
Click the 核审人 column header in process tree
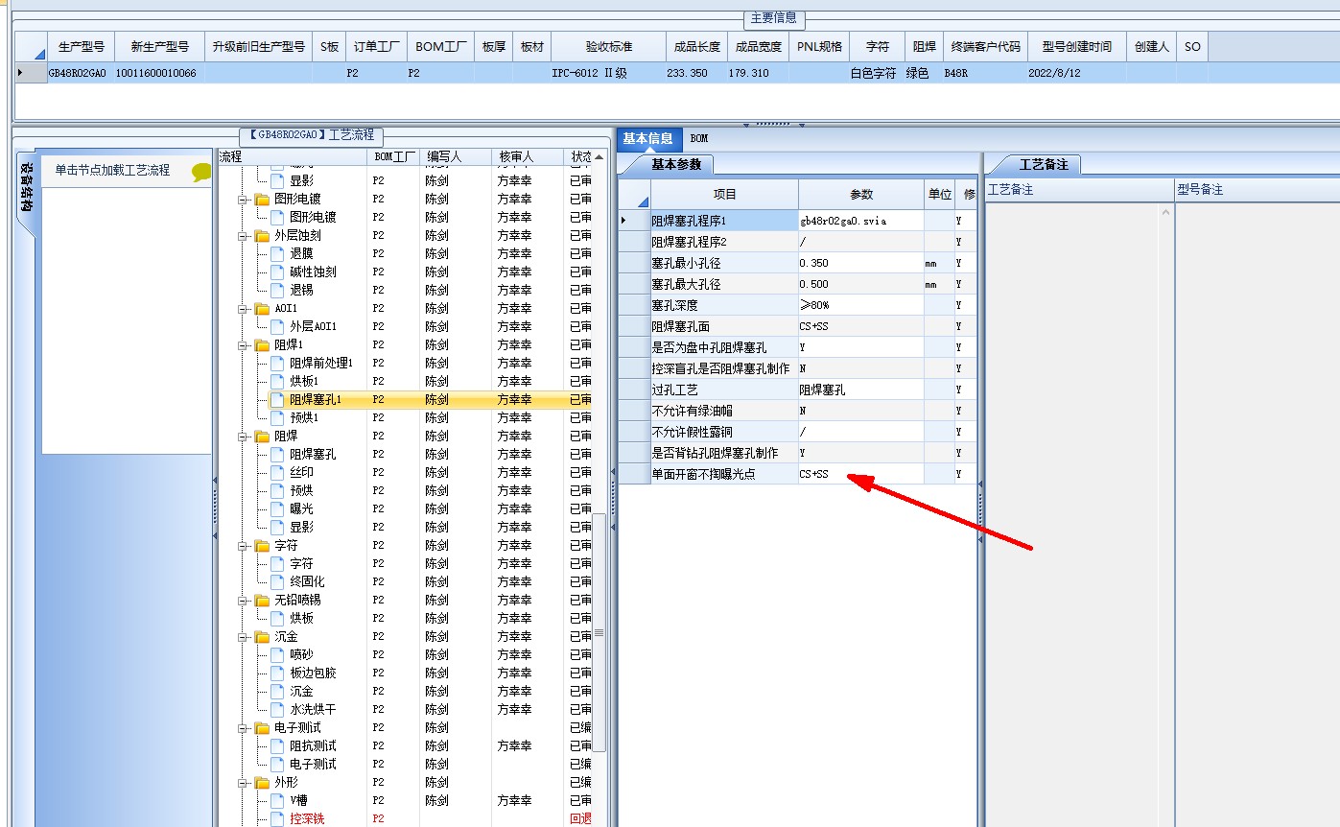[x=527, y=156]
